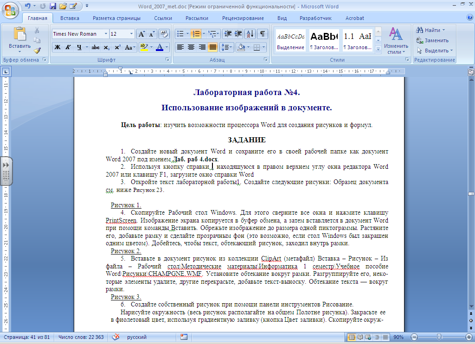This screenshot has width=475, height=344.
Task: Open Microsoft Word help question mark
Action: 470,18
